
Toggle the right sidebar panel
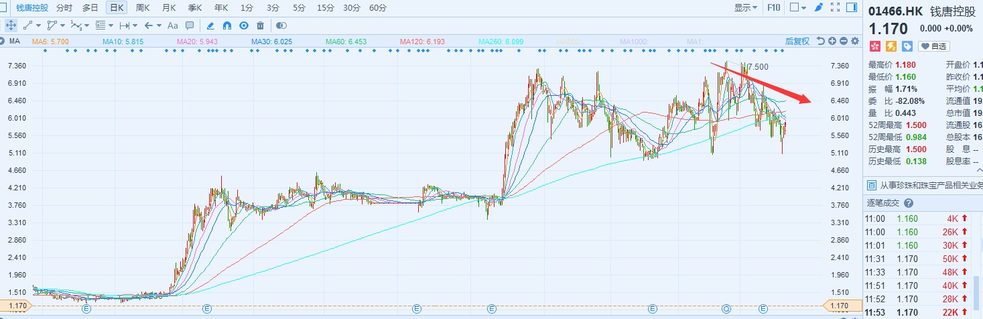click(851, 8)
